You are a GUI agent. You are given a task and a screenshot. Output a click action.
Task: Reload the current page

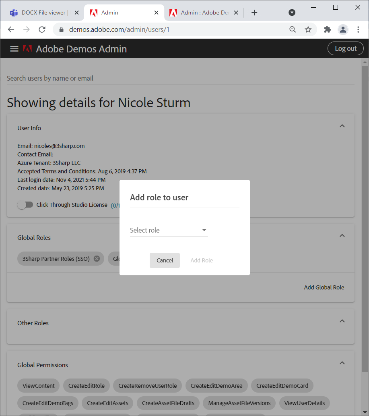click(42, 29)
